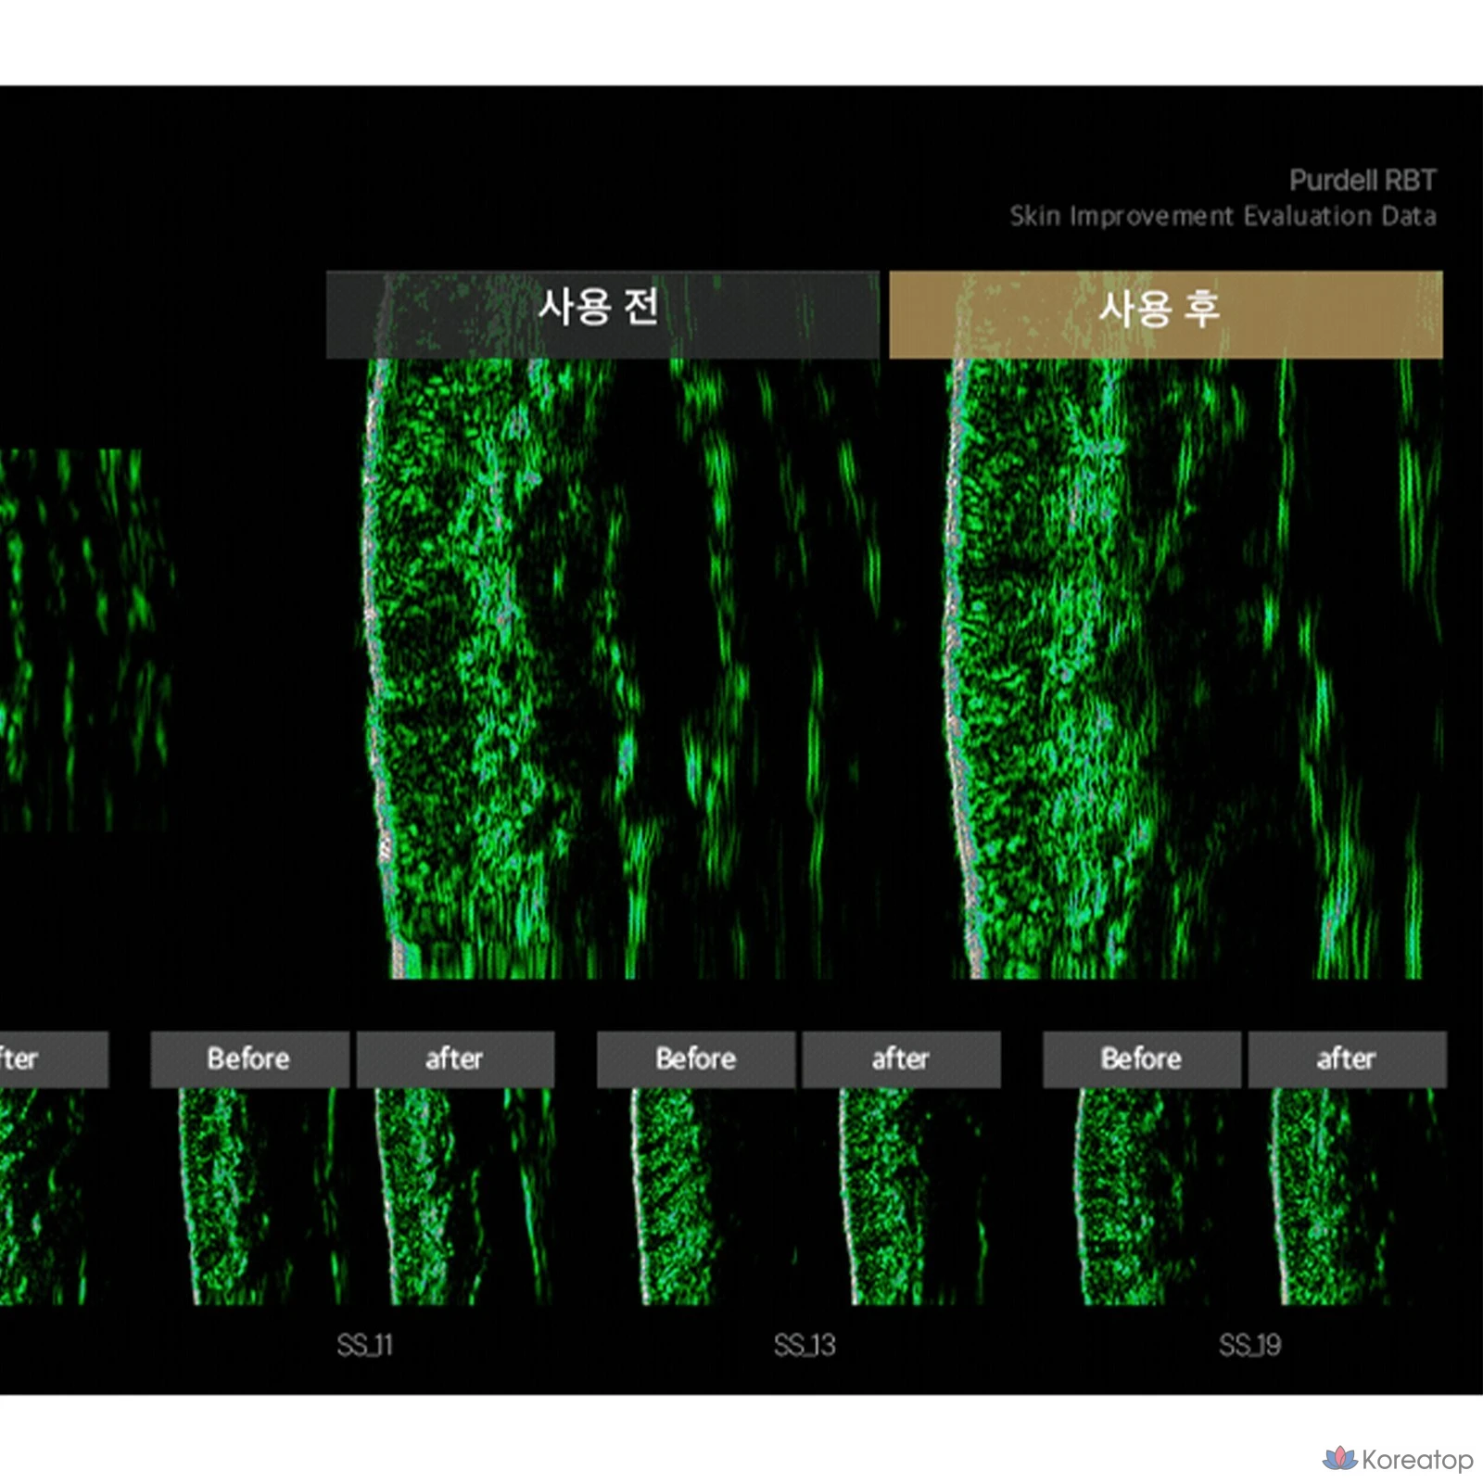Click the partially cut-off scan image at left

click(x=85, y=640)
